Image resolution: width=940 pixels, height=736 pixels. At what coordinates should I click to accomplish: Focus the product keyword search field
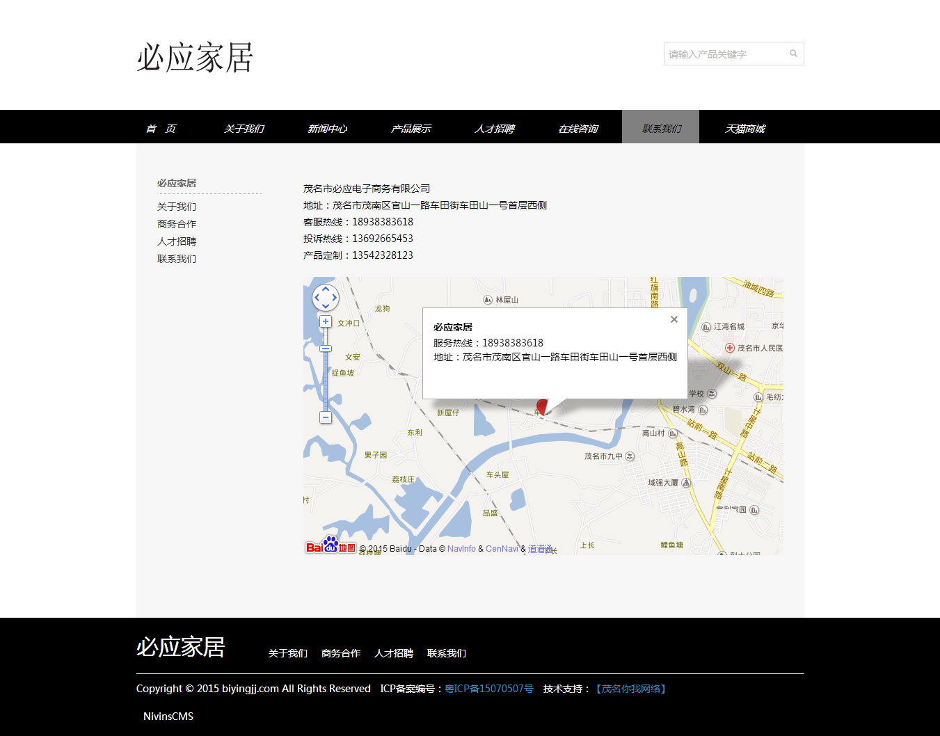(x=724, y=54)
